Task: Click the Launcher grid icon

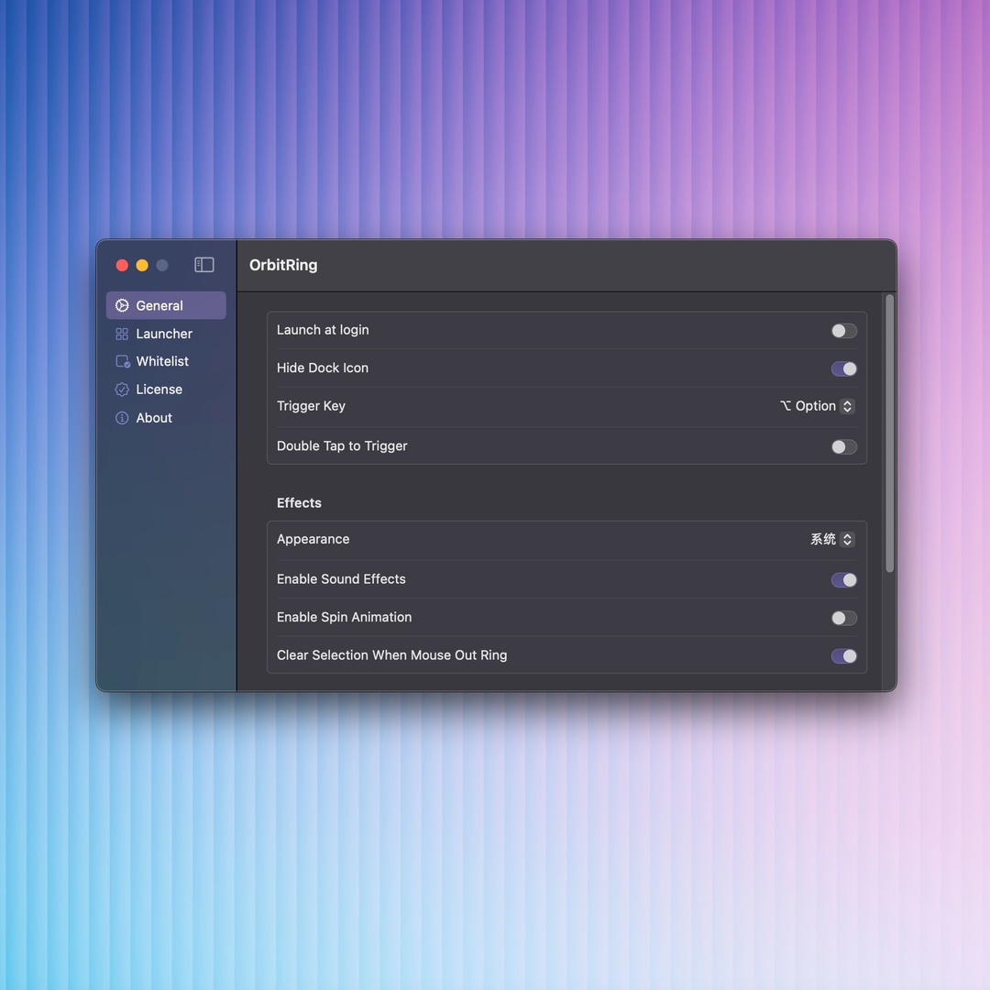Action: (122, 334)
